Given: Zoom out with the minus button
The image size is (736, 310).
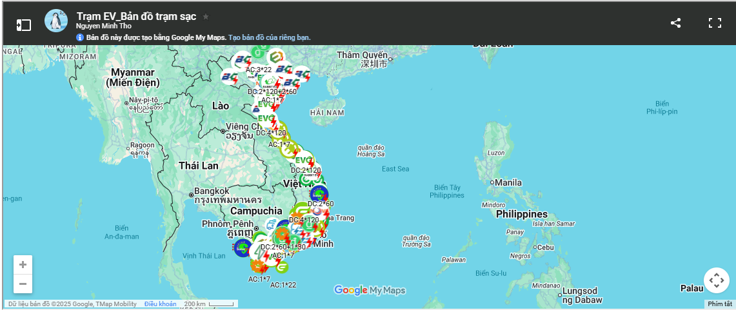Looking at the screenshot, I should (23, 284).
